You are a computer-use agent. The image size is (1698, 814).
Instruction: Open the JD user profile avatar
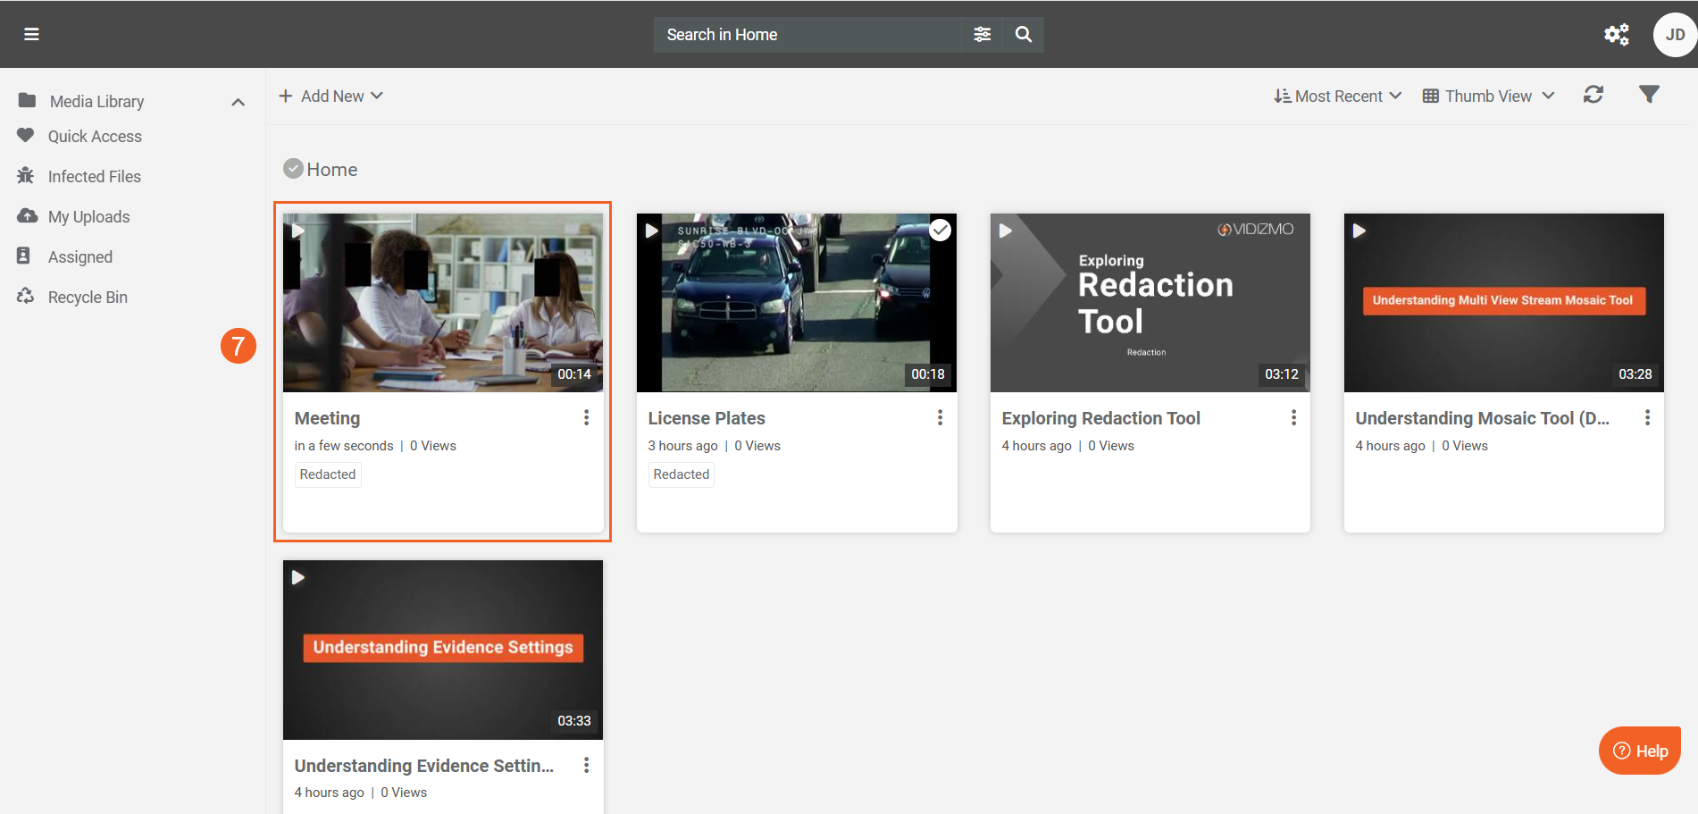[1675, 35]
